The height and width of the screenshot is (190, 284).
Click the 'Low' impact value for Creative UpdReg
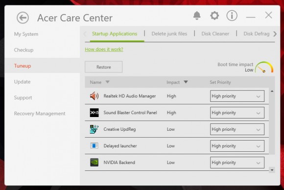[170, 129]
